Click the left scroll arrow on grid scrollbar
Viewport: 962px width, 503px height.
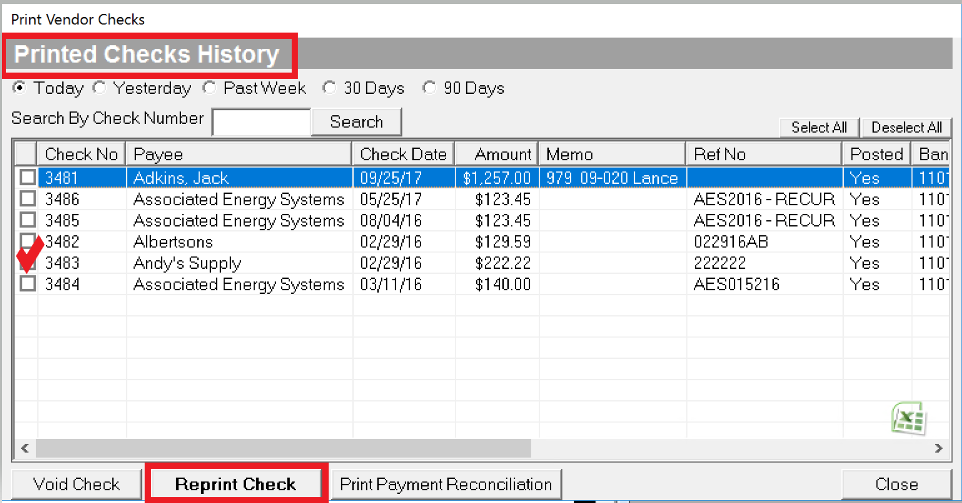coord(24,448)
